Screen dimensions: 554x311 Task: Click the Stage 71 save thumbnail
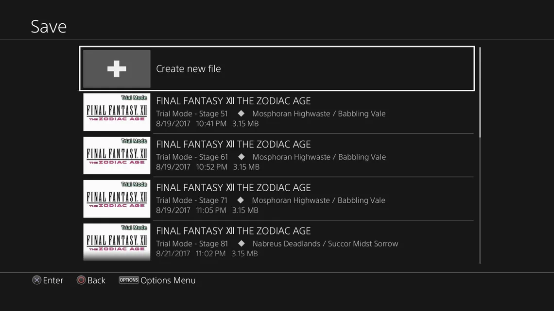tap(117, 198)
